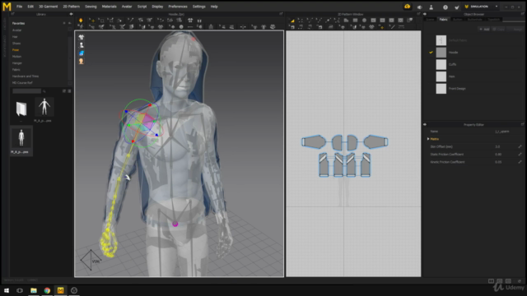Open the Windows Start menu

[7, 290]
